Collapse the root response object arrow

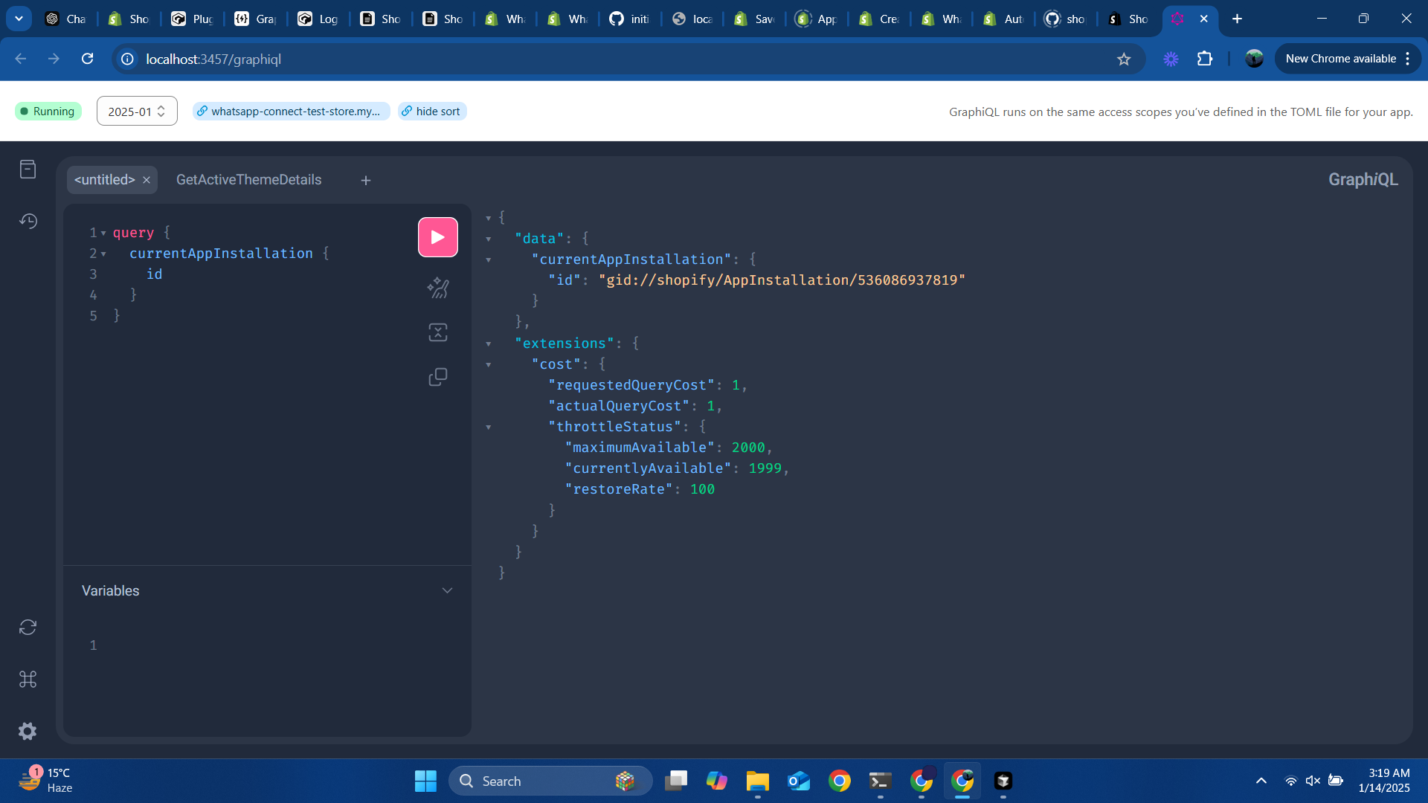(489, 219)
